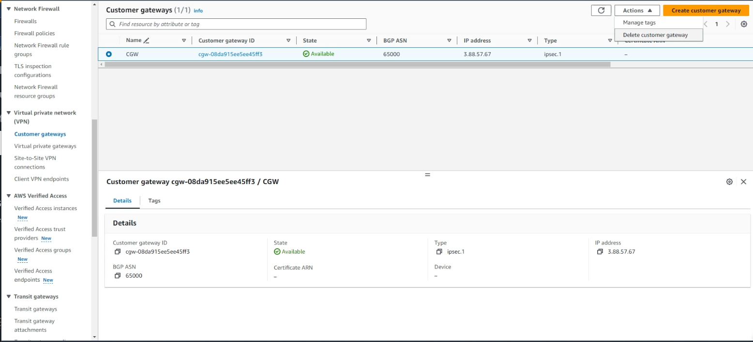Copy the customer gateway ID in Details

pyautogui.click(x=118, y=252)
